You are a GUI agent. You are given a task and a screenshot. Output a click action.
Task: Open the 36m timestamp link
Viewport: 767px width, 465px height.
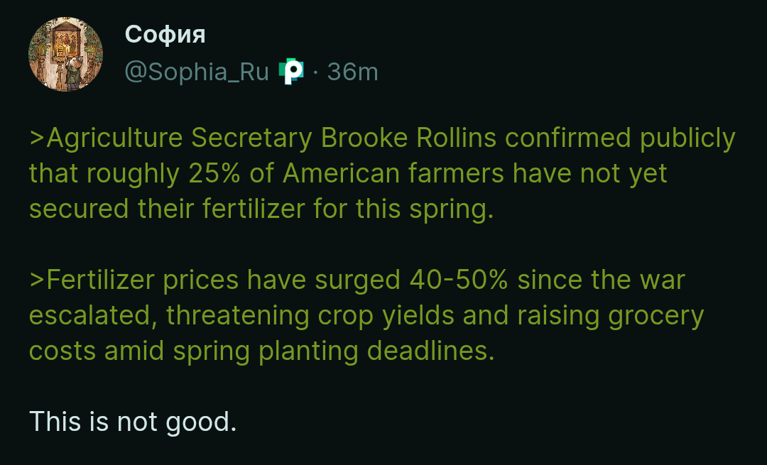[x=352, y=72]
